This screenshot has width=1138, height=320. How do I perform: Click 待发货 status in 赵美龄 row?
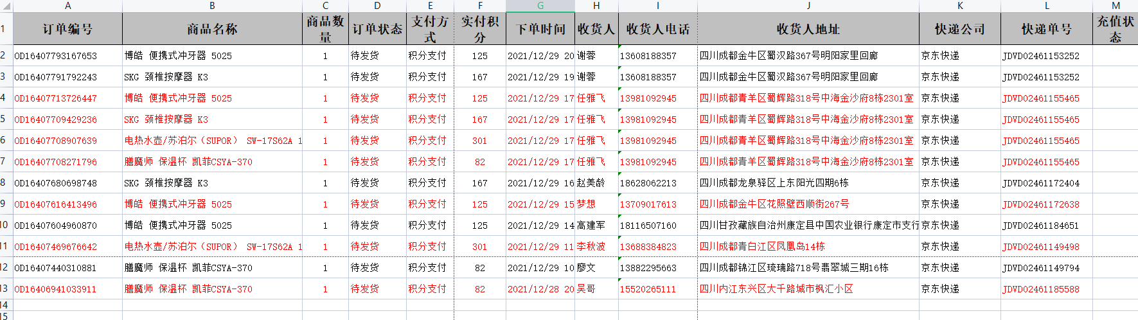[x=365, y=183]
